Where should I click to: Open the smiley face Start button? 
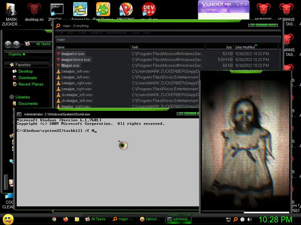click(x=8, y=219)
